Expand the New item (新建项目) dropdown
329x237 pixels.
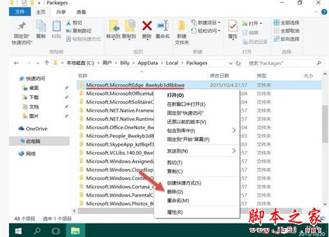[219, 22]
